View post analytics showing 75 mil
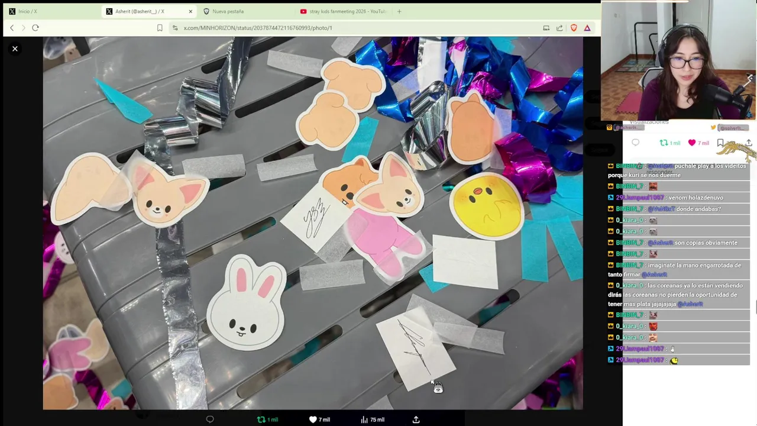 click(372, 419)
